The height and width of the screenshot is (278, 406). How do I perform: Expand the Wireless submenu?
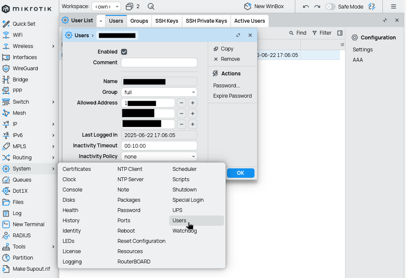[53, 46]
